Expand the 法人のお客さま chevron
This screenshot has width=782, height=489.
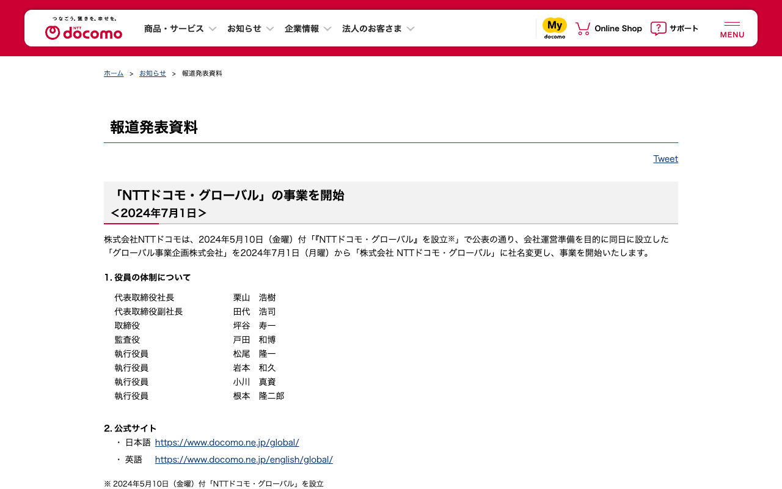tap(411, 29)
